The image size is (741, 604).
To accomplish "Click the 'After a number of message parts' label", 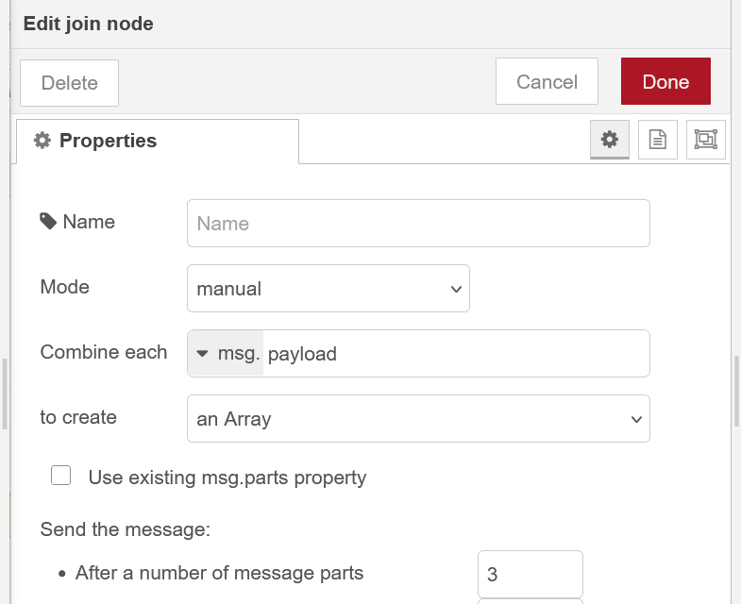I will [x=219, y=573].
